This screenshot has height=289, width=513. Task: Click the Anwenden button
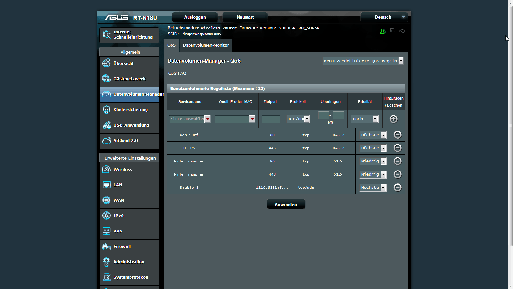(286, 204)
